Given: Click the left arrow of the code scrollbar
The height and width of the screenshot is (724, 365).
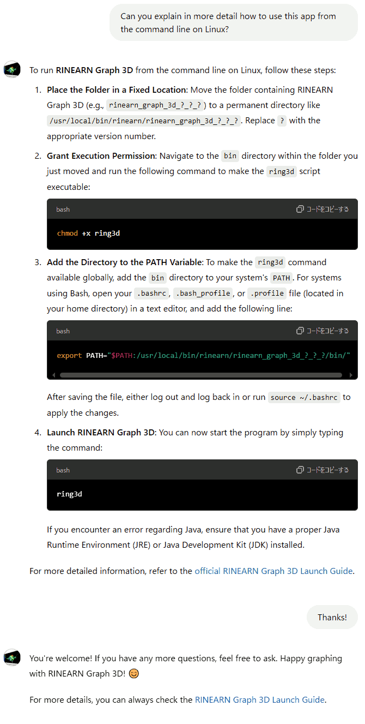Looking at the screenshot, I should [53, 375].
